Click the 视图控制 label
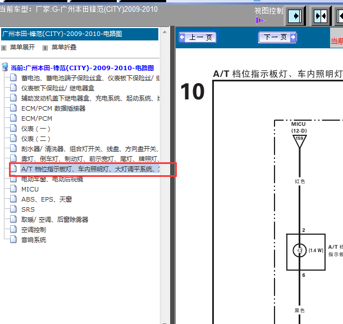343x324 pixels. (x=269, y=11)
